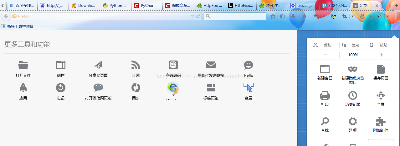Select the Tab Groups (标签页组) icon

click(211, 88)
